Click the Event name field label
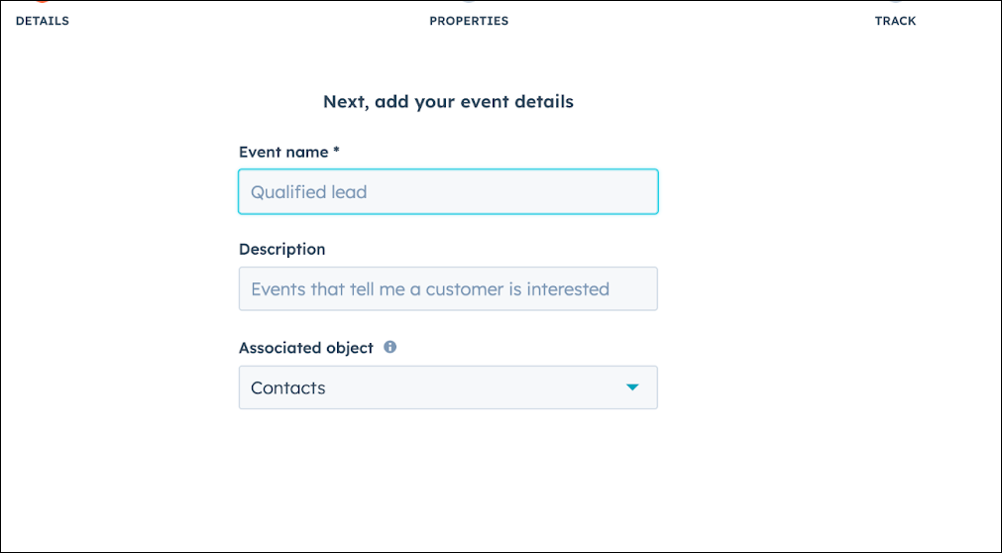The image size is (1002, 553). coord(284,153)
